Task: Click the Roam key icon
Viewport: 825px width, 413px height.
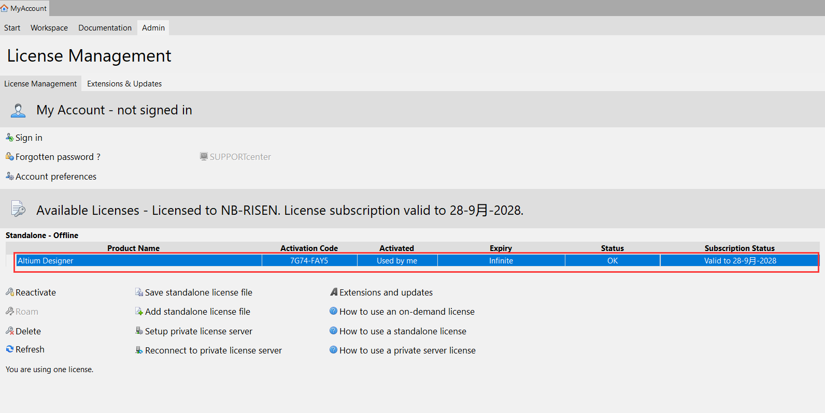Action: (10, 311)
